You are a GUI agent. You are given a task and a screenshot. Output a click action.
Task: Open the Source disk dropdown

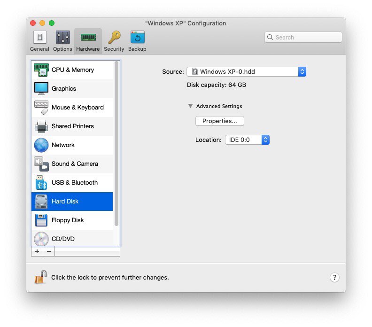246,72
